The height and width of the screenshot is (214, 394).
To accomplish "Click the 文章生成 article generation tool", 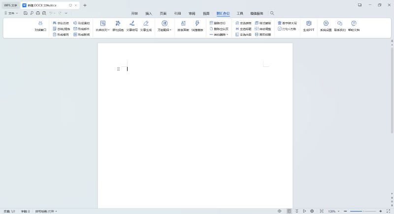I will coord(146,26).
